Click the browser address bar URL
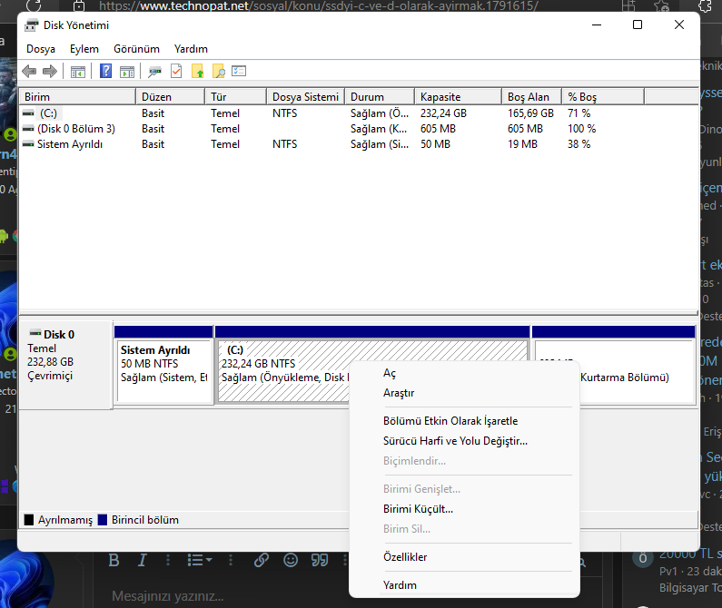 (x=318, y=5)
